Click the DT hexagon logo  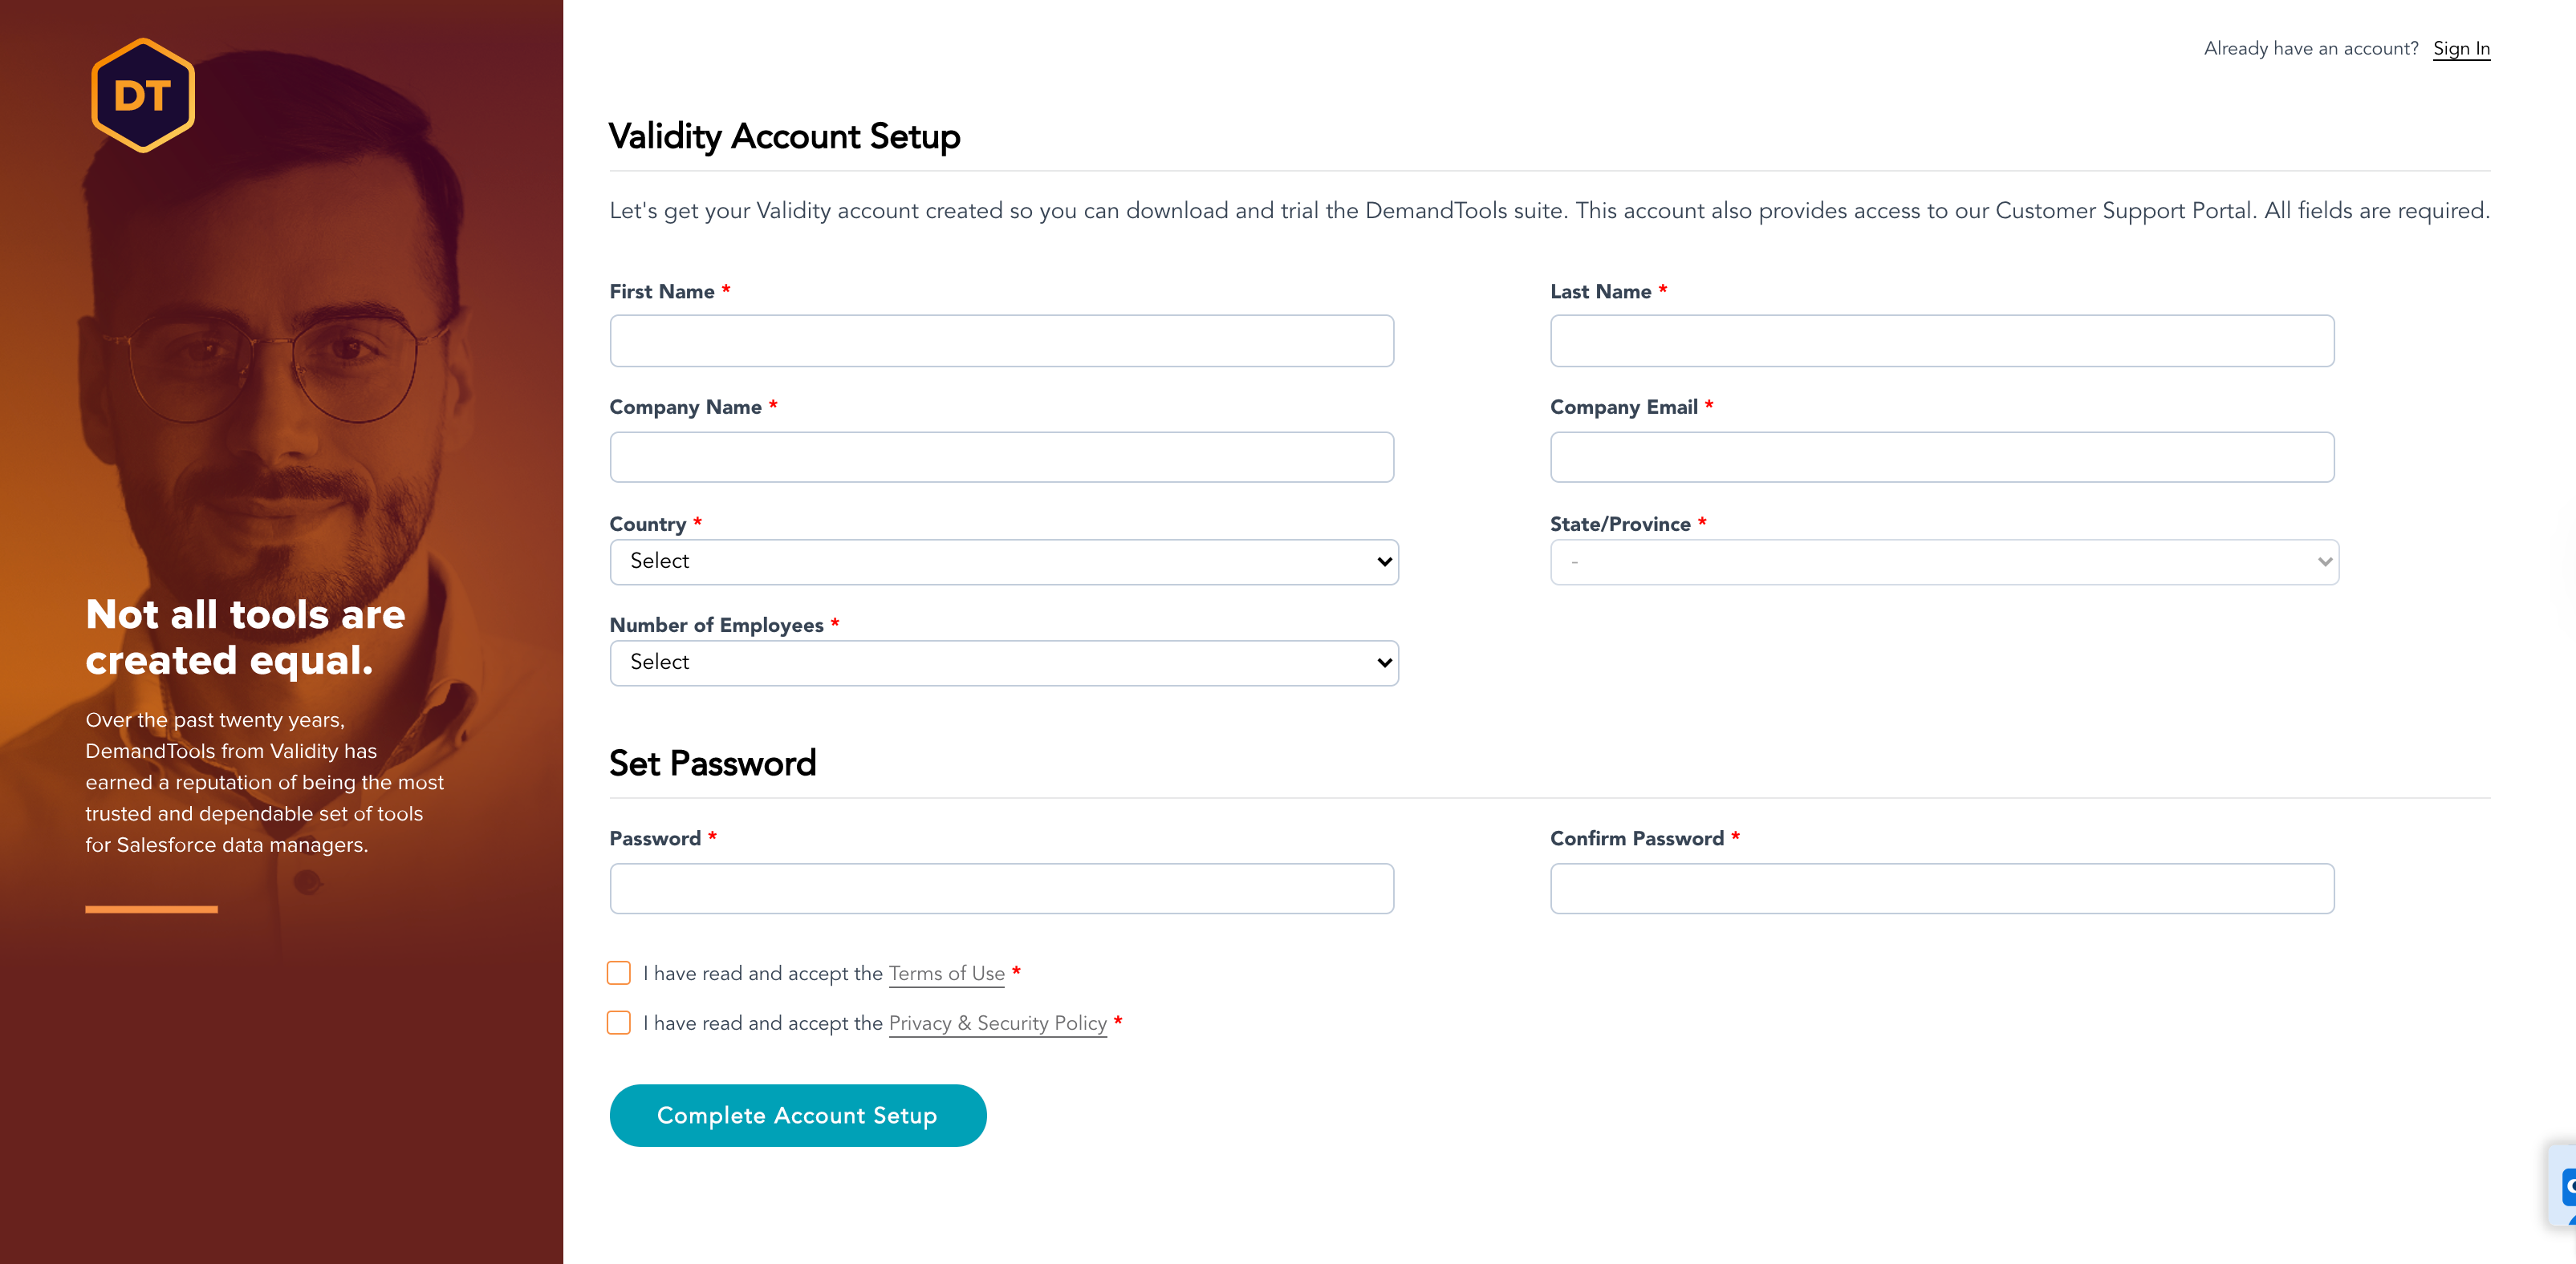click(143, 96)
